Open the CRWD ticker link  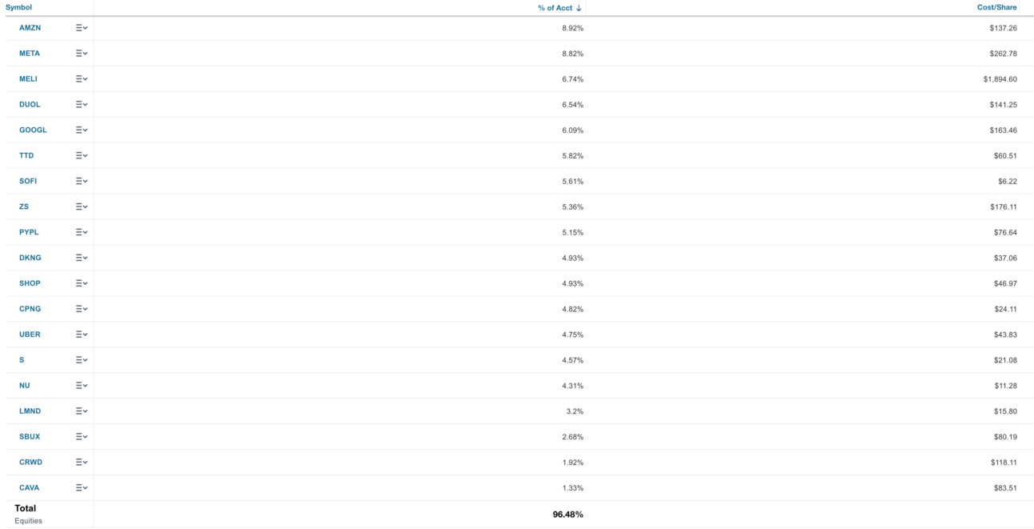pos(30,463)
